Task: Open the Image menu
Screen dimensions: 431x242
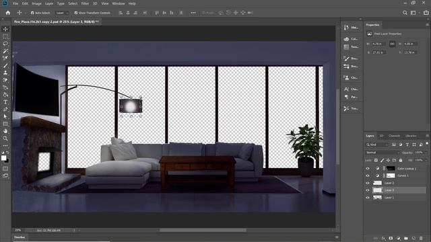Action: 36,3
